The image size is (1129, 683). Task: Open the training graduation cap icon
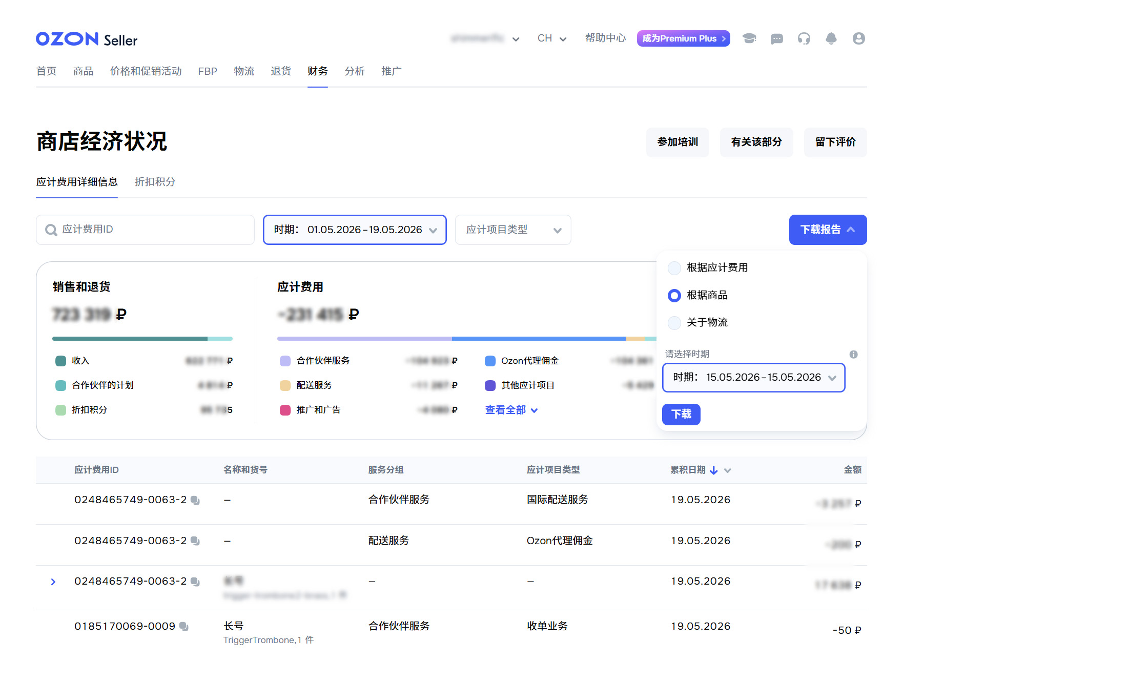(x=749, y=38)
